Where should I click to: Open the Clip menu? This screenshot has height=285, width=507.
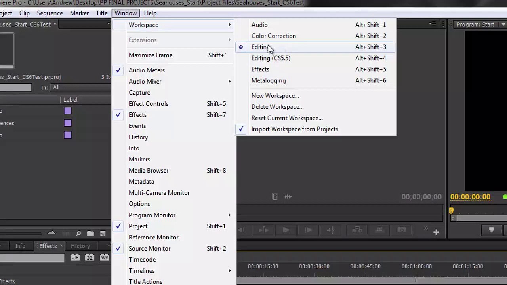(25, 13)
